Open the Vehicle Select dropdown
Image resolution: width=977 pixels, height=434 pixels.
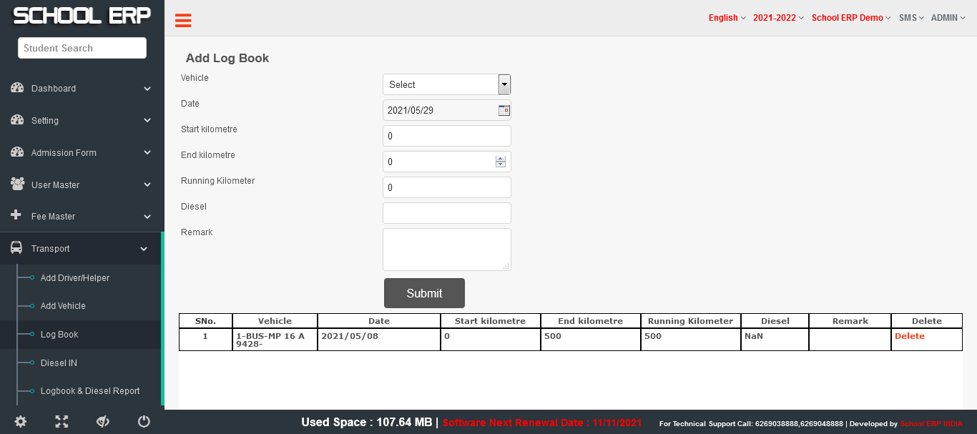[x=446, y=84]
